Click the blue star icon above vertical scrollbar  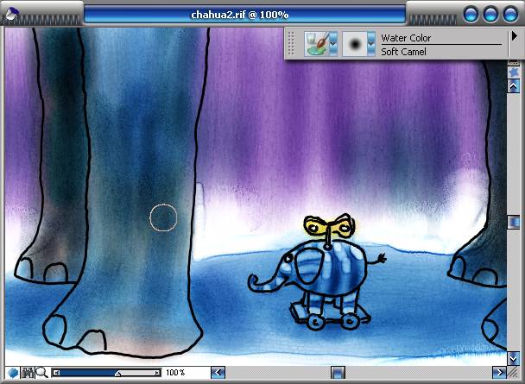click(x=513, y=72)
